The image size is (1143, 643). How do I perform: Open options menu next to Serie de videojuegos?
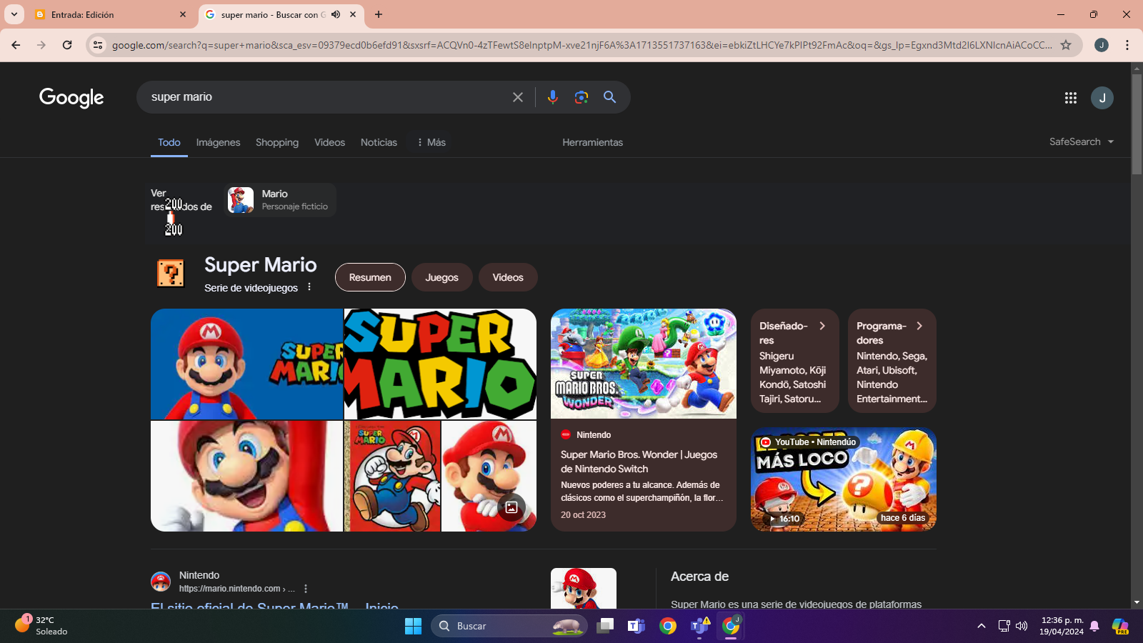click(x=309, y=287)
